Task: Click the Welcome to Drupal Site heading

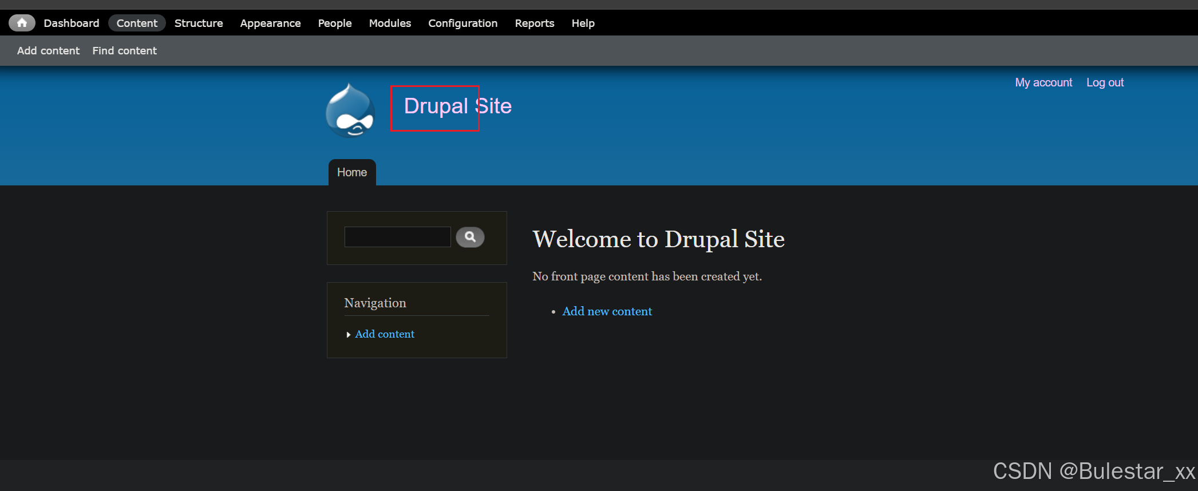Action: tap(658, 239)
